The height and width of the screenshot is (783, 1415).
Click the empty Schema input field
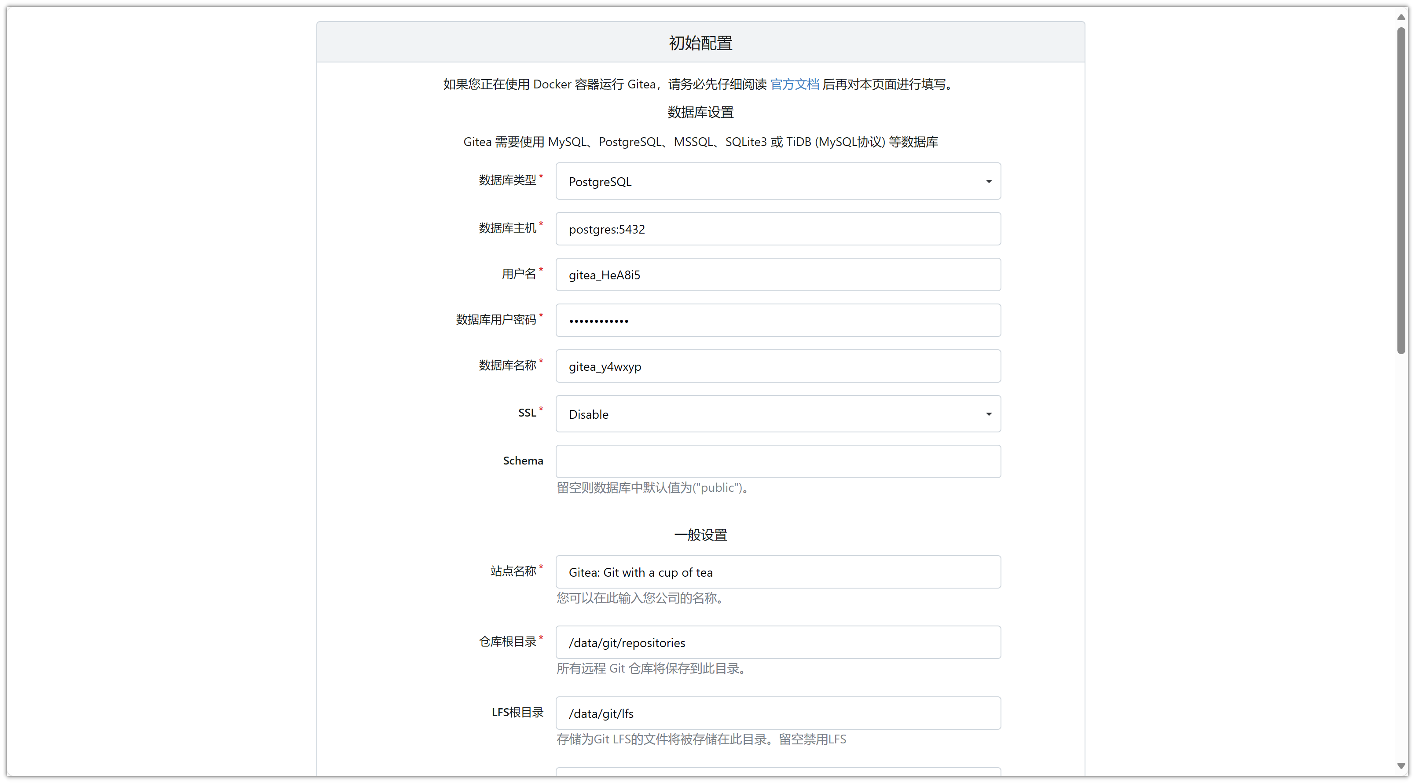tap(778, 461)
